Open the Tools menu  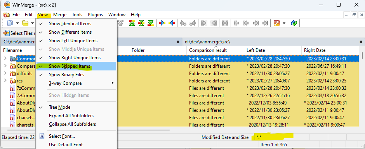(77, 15)
